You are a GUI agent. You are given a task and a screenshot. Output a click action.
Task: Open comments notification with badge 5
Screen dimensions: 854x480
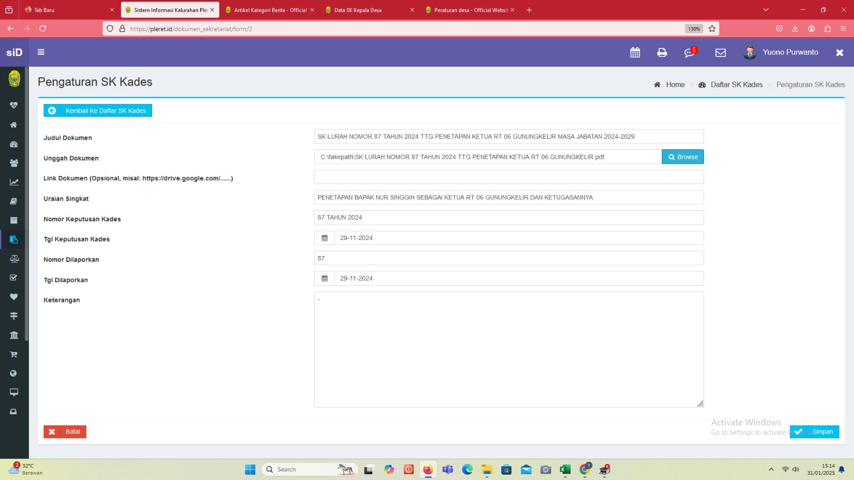point(690,52)
